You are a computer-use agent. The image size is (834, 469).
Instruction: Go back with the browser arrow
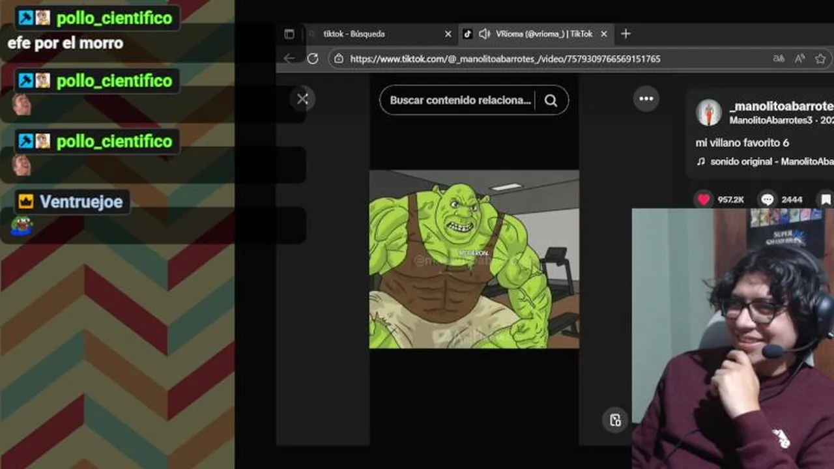pos(289,59)
